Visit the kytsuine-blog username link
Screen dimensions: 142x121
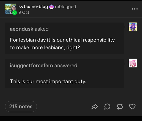coord(33,7)
